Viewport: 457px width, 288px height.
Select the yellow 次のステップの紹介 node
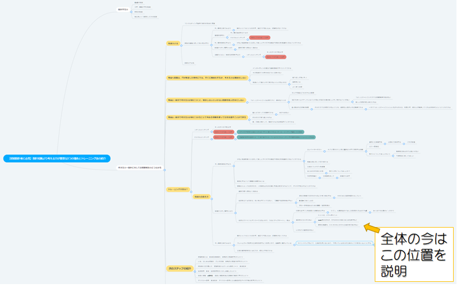tap(181, 268)
